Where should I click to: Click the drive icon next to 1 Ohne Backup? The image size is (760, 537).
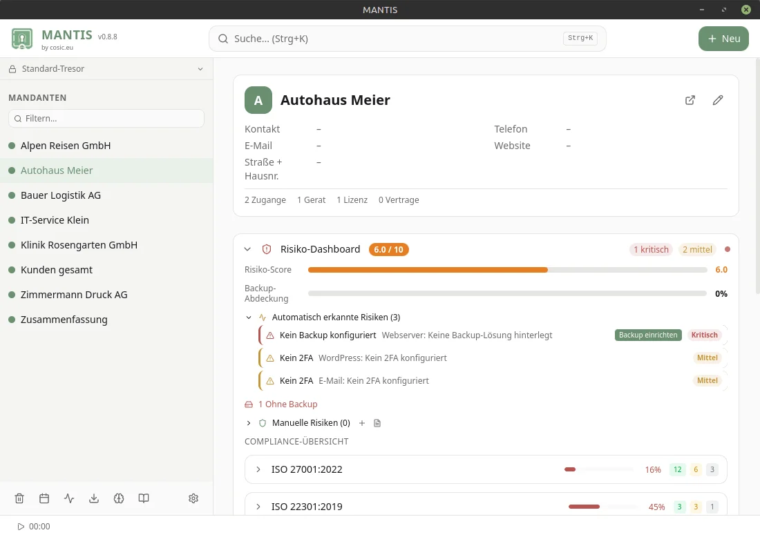(249, 404)
